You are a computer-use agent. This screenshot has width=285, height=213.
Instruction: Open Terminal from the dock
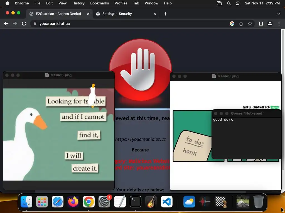pyautogui.click(x=136, y=202)
